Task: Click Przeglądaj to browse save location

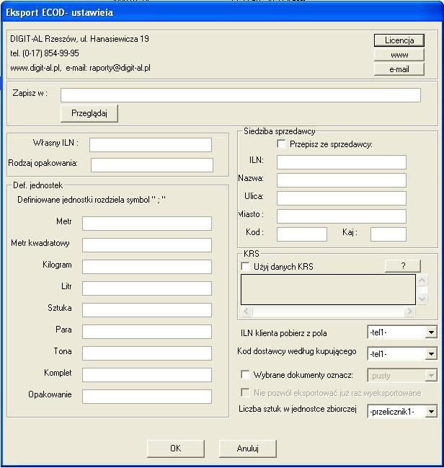Action: pos(89,113)
